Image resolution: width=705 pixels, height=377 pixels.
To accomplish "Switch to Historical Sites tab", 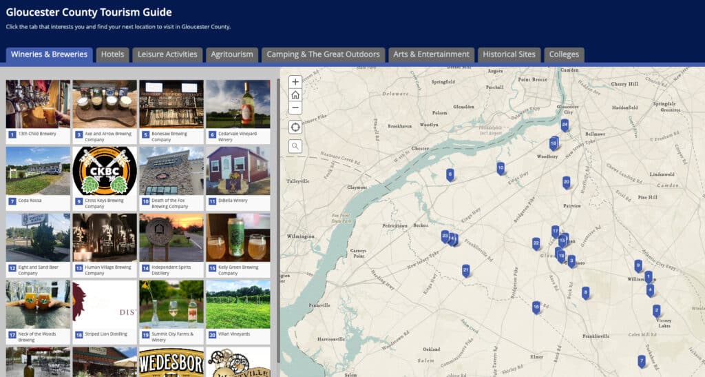I will (509, 54).
